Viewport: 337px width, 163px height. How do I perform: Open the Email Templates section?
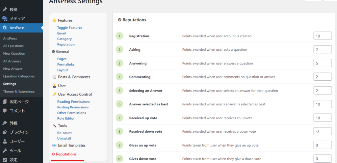pos(71,146)
